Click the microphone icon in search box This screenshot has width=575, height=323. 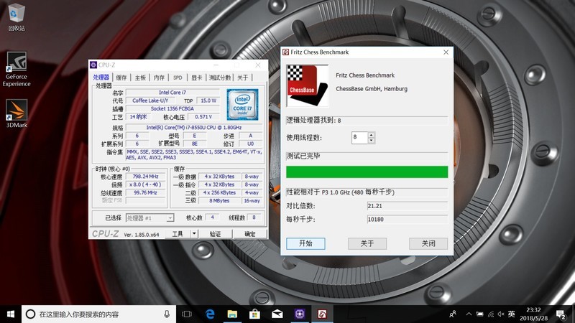pos(167,314)
